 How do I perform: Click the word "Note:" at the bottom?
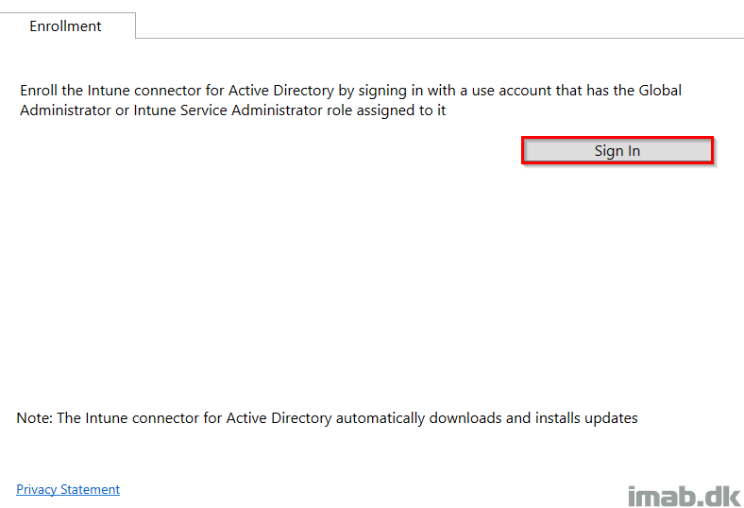34,418
